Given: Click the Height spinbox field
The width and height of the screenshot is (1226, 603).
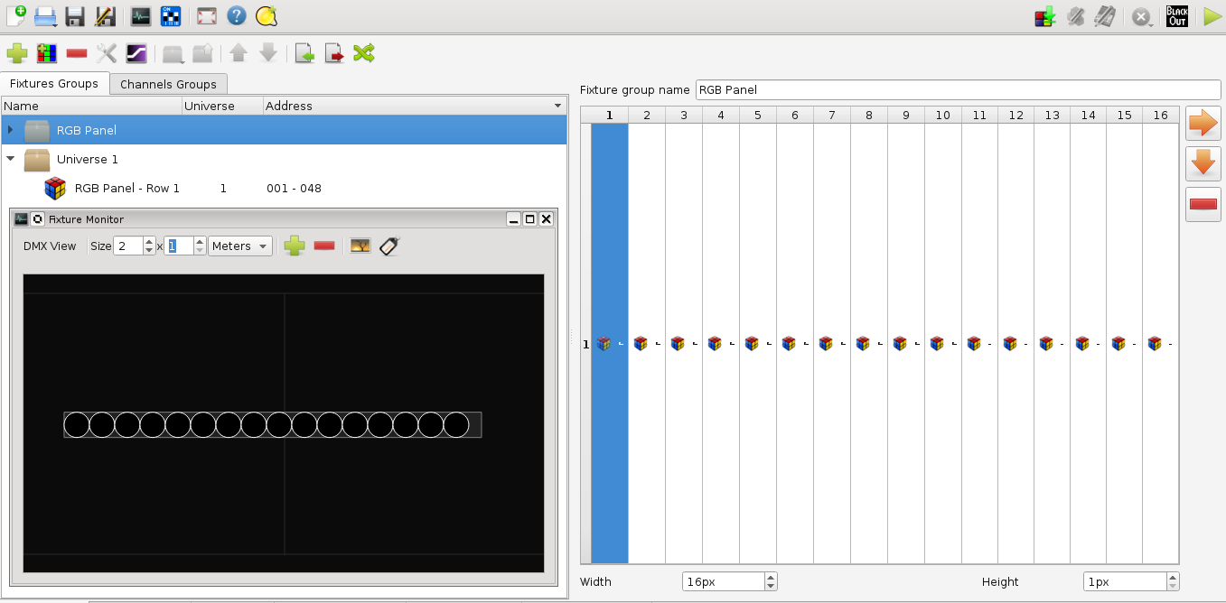Looking at the screenshot, I should tap(1125, 582).
